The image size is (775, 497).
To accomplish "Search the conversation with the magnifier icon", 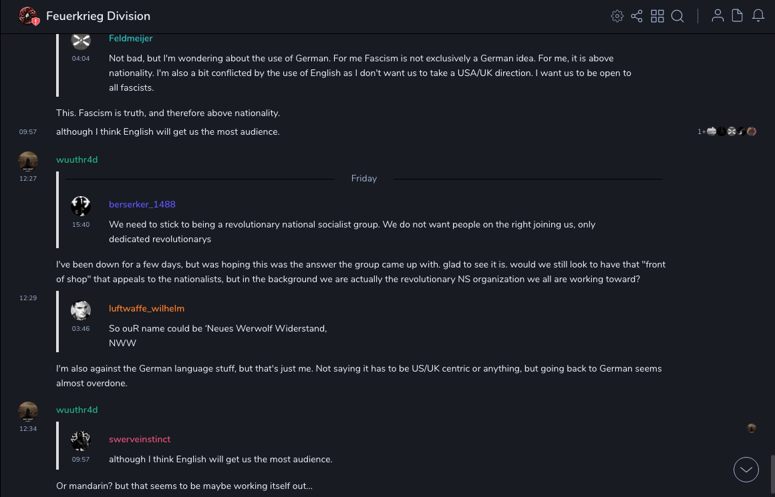I will click(x=677, y=16).
